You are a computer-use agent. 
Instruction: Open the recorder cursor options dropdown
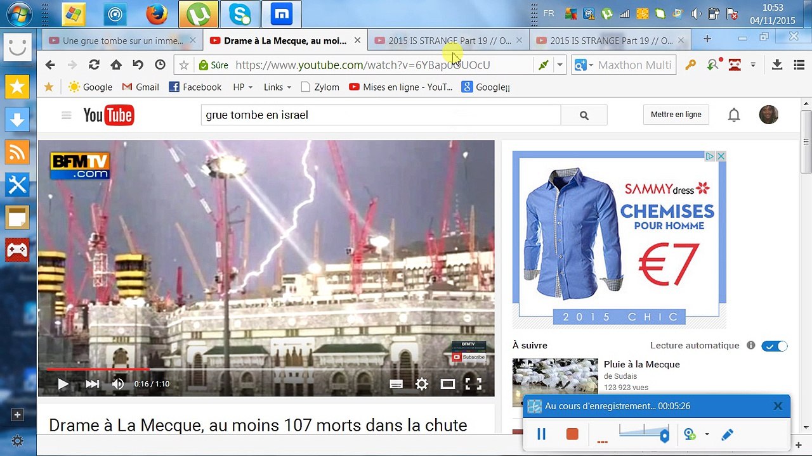click(707, 434)
